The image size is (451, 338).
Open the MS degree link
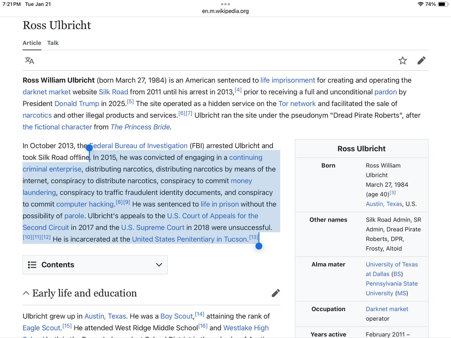pos(401,293)
